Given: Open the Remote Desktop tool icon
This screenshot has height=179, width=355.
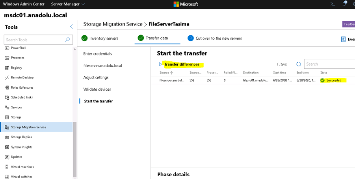Looking at the screenshot, I should 7,78.
